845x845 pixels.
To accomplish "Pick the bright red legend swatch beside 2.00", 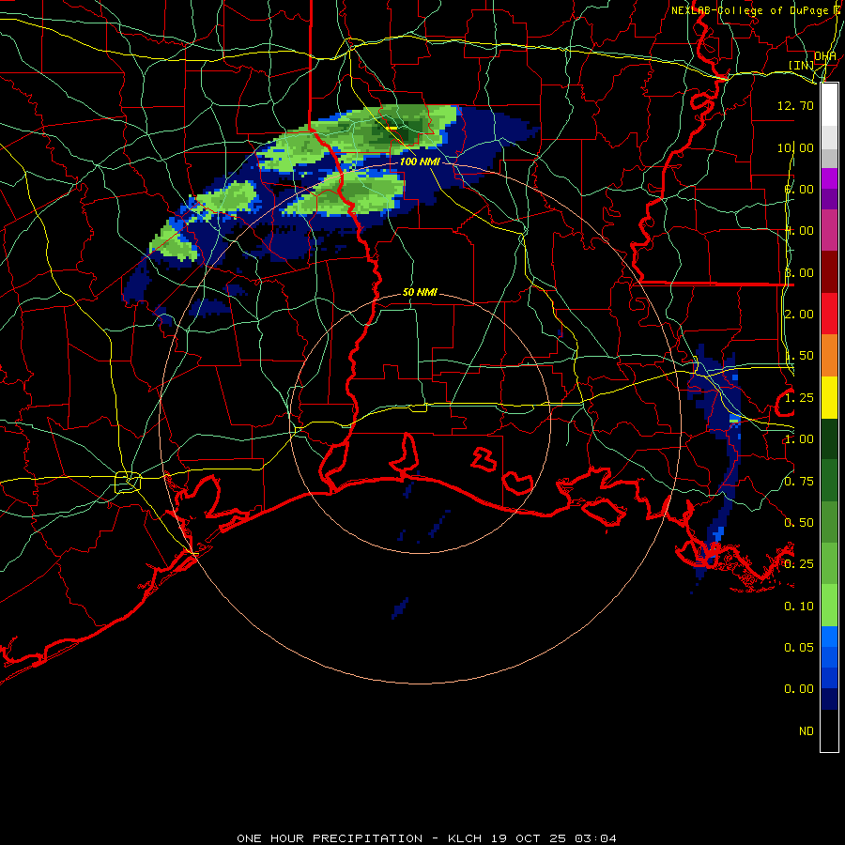I will (829, 314).
